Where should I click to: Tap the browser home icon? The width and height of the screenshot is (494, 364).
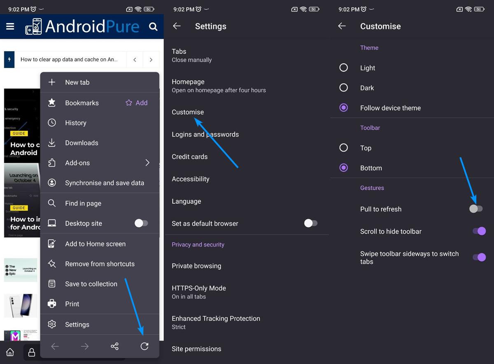click(10, 352)
